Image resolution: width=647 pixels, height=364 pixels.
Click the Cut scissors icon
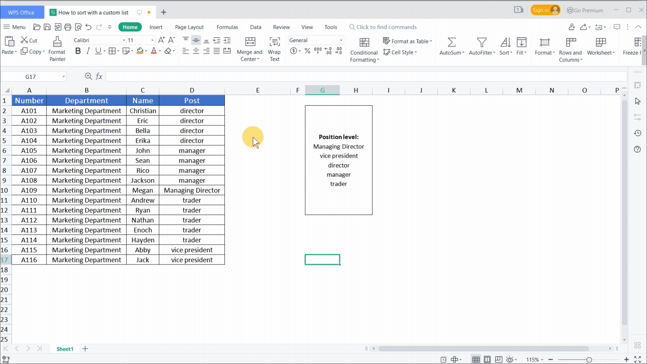pyautogui.click(x=24, y=40)
